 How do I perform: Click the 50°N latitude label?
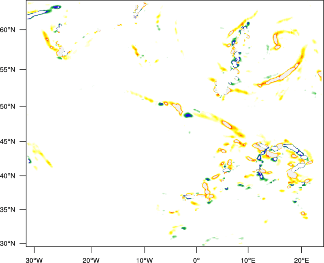coord(8,106)
